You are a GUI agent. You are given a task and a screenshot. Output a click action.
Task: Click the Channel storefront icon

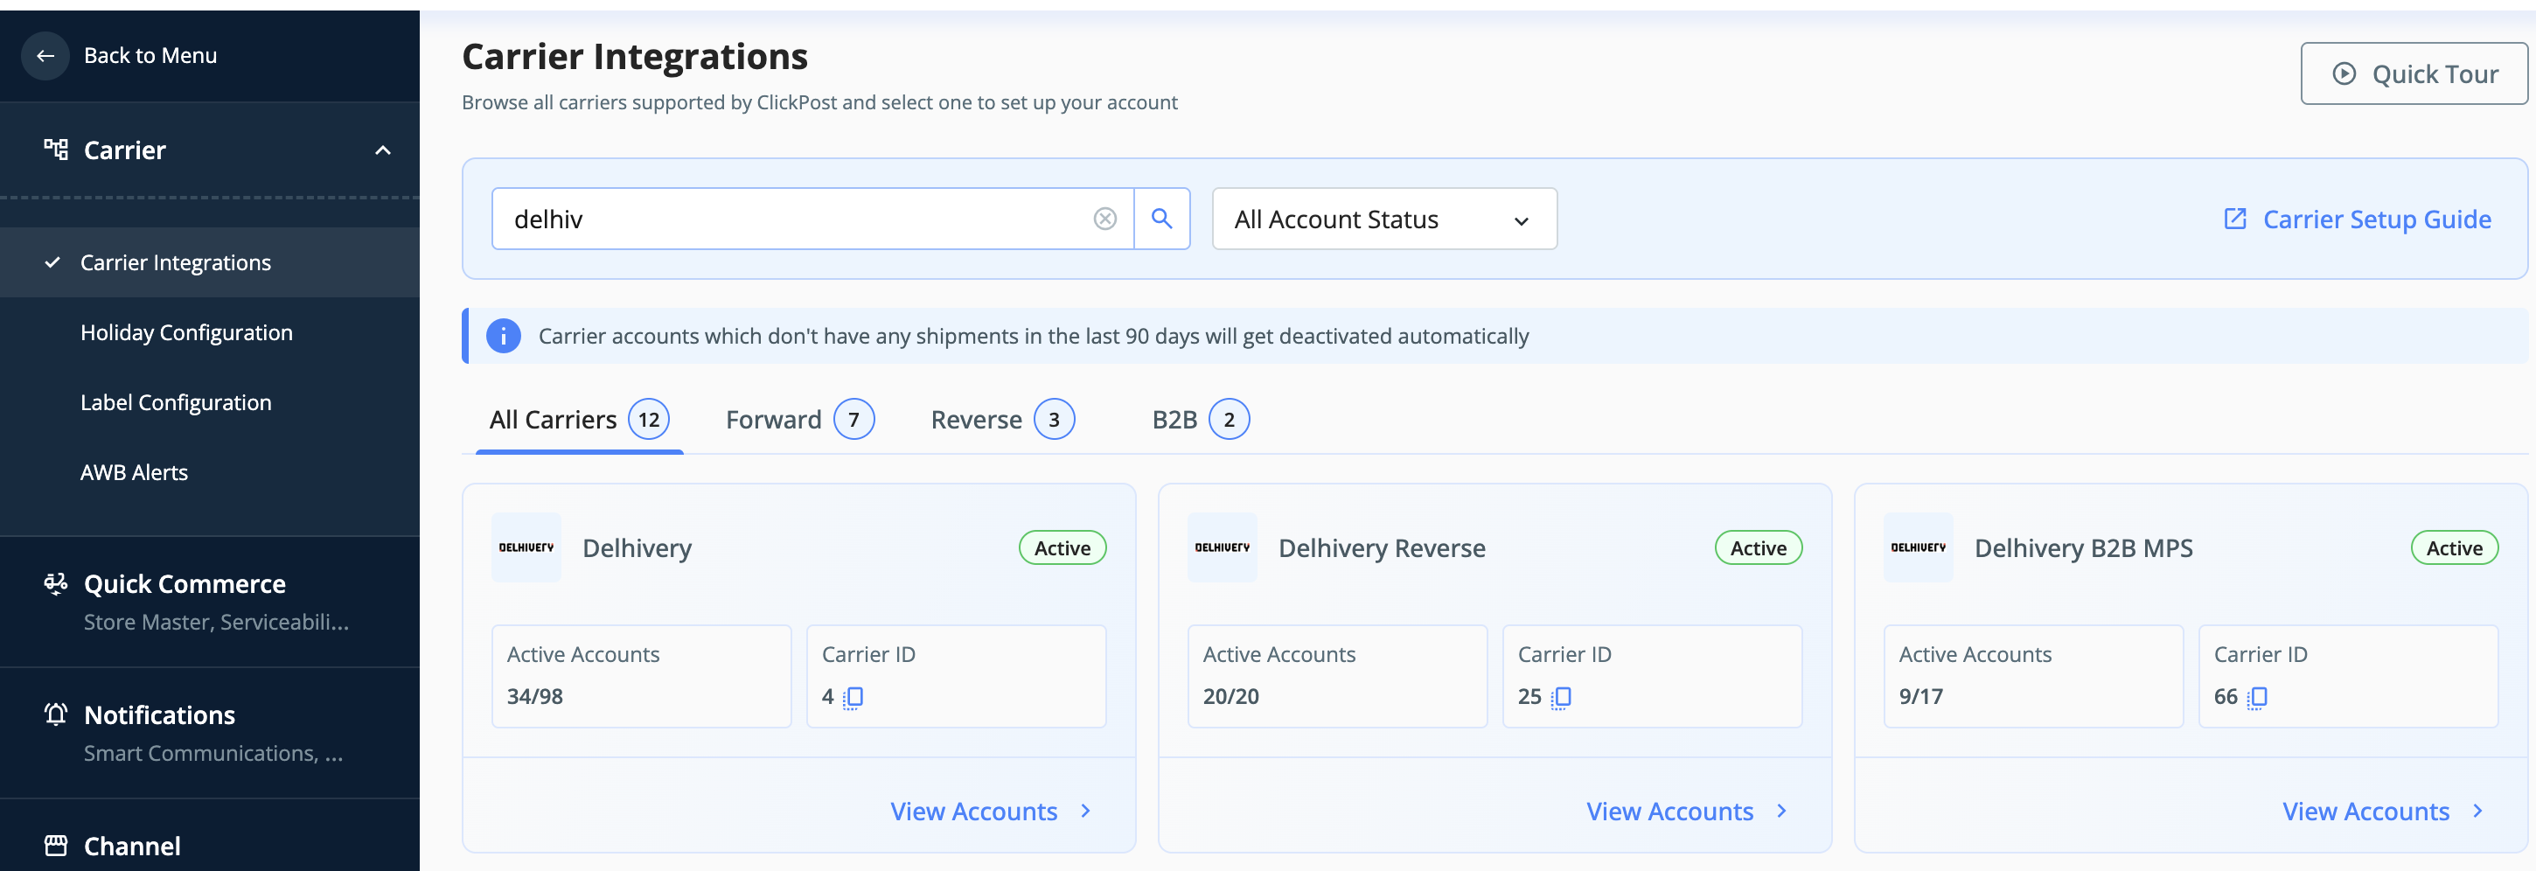(x=56, y=846)
